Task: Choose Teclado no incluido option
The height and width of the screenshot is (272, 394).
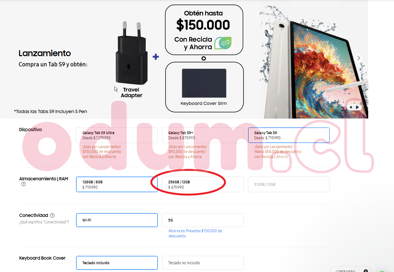Action: (203, 263)
